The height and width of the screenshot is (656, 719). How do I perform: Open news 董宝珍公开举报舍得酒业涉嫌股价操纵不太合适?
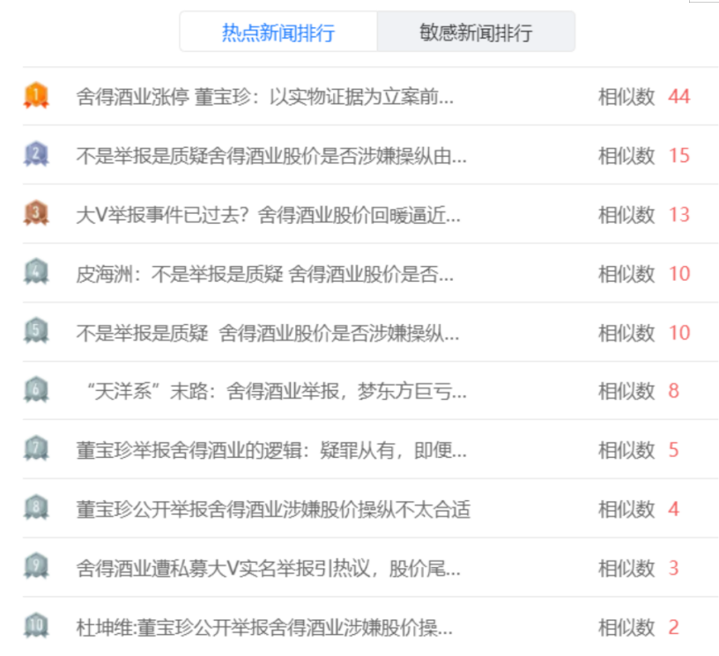[273, 510]
